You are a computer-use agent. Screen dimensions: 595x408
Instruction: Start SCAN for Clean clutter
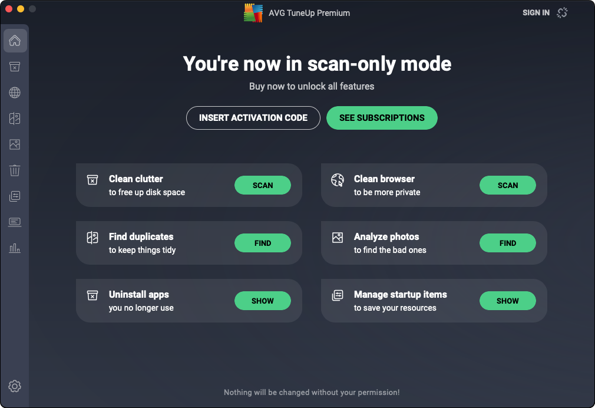point(263,185)
